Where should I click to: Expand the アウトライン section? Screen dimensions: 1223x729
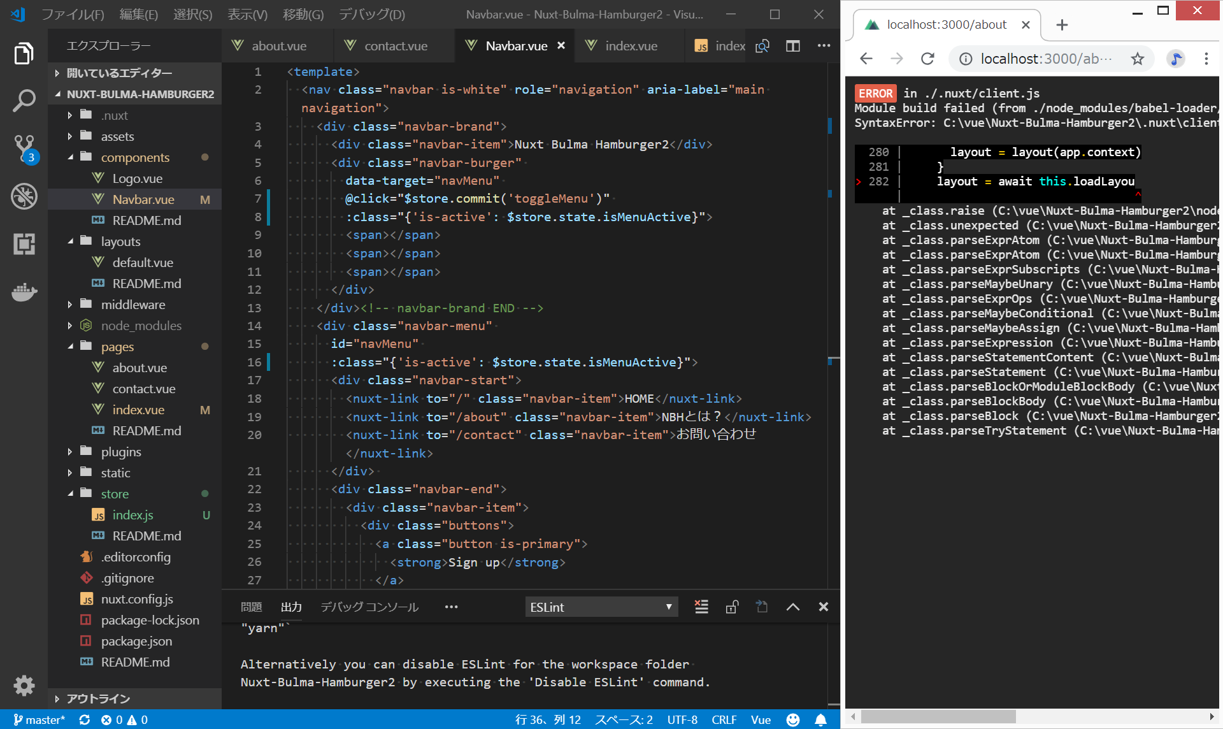click(98, 698)
